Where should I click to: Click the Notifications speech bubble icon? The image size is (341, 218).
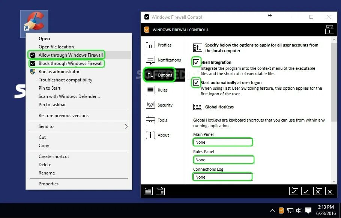(150, 60)
